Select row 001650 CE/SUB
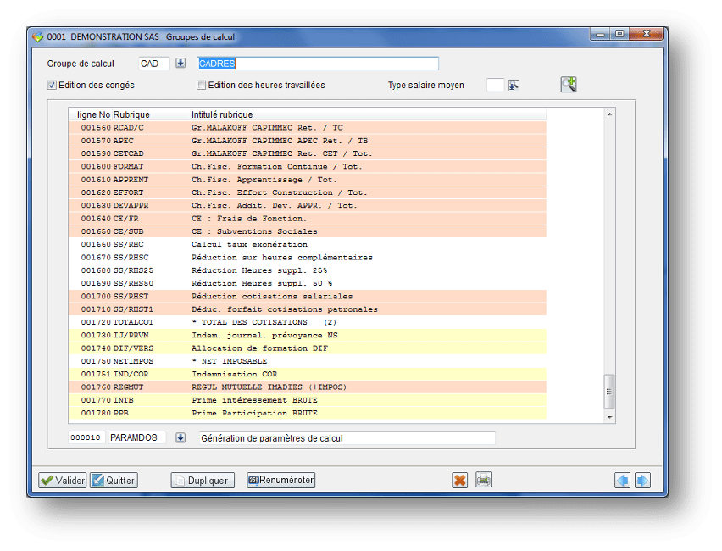This screenshot has height=551, width=722. tap(308, 231)
